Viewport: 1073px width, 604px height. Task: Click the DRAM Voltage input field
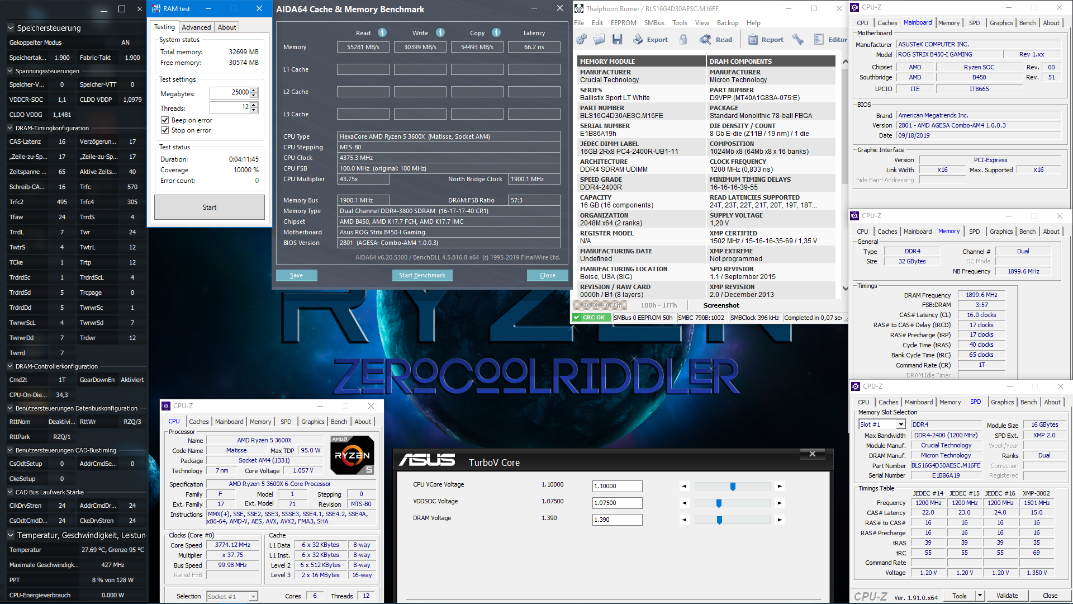tap(617, 520)
